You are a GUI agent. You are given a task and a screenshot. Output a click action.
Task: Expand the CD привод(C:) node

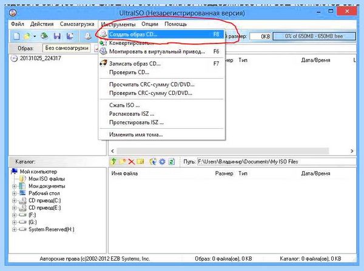coord(14,201)
